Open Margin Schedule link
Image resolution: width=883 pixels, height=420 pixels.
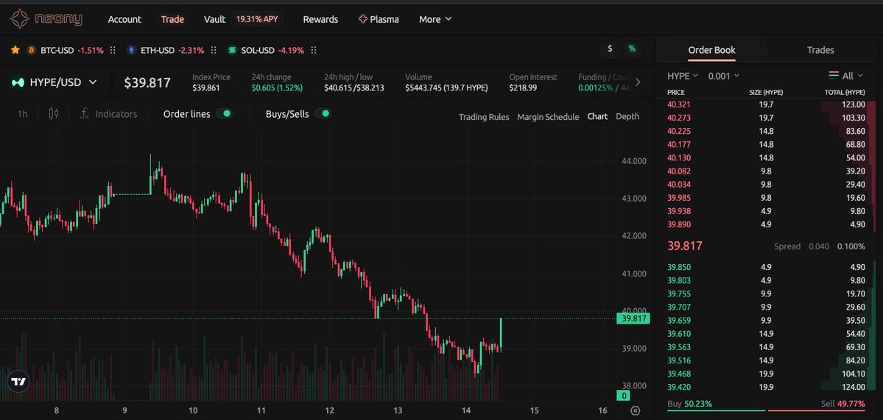click(548, 117)
